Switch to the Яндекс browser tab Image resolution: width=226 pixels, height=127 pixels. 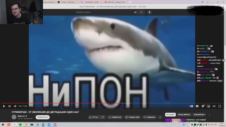coord(115,2)
